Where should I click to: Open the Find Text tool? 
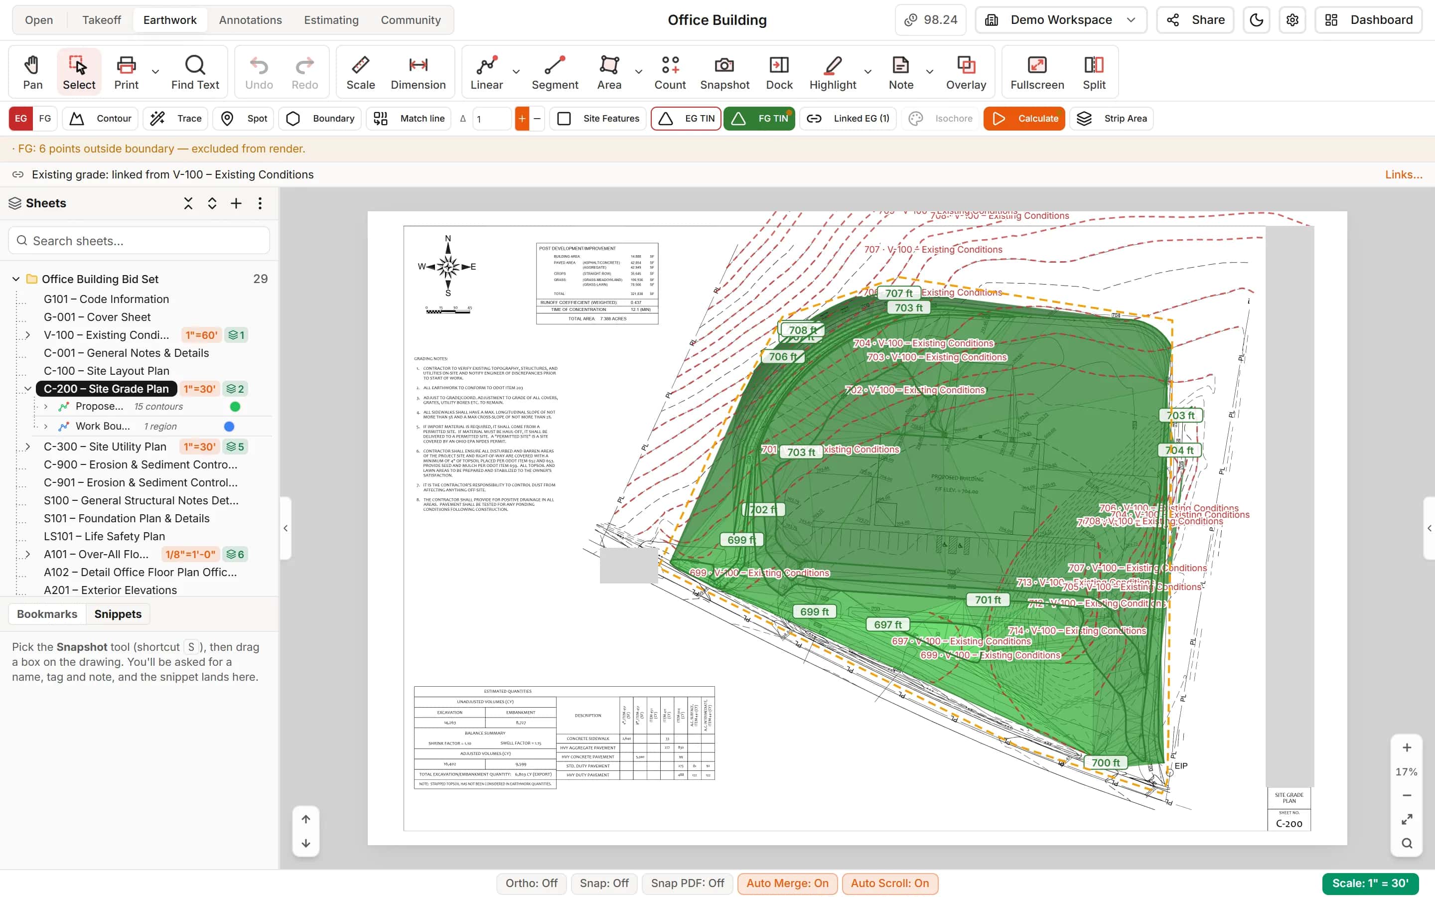(x=195, y=72)
